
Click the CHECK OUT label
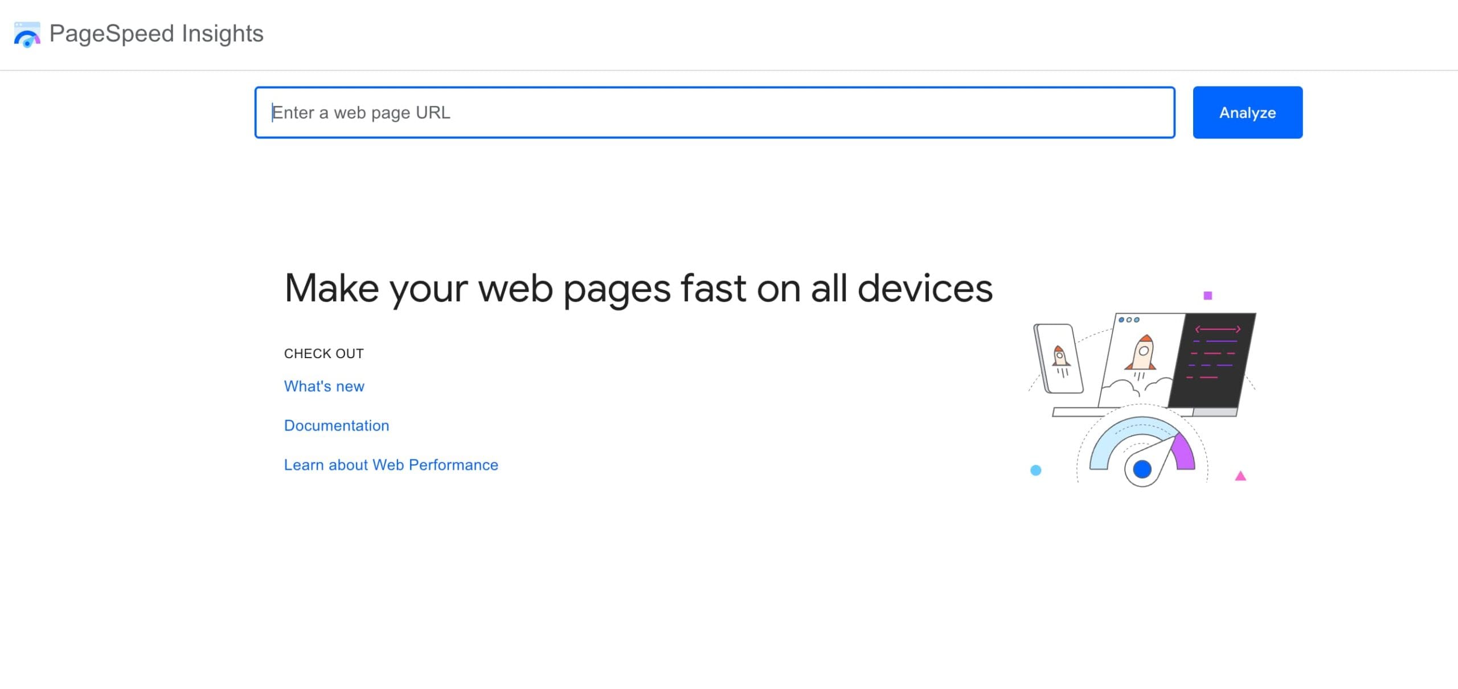click(323, 354)
